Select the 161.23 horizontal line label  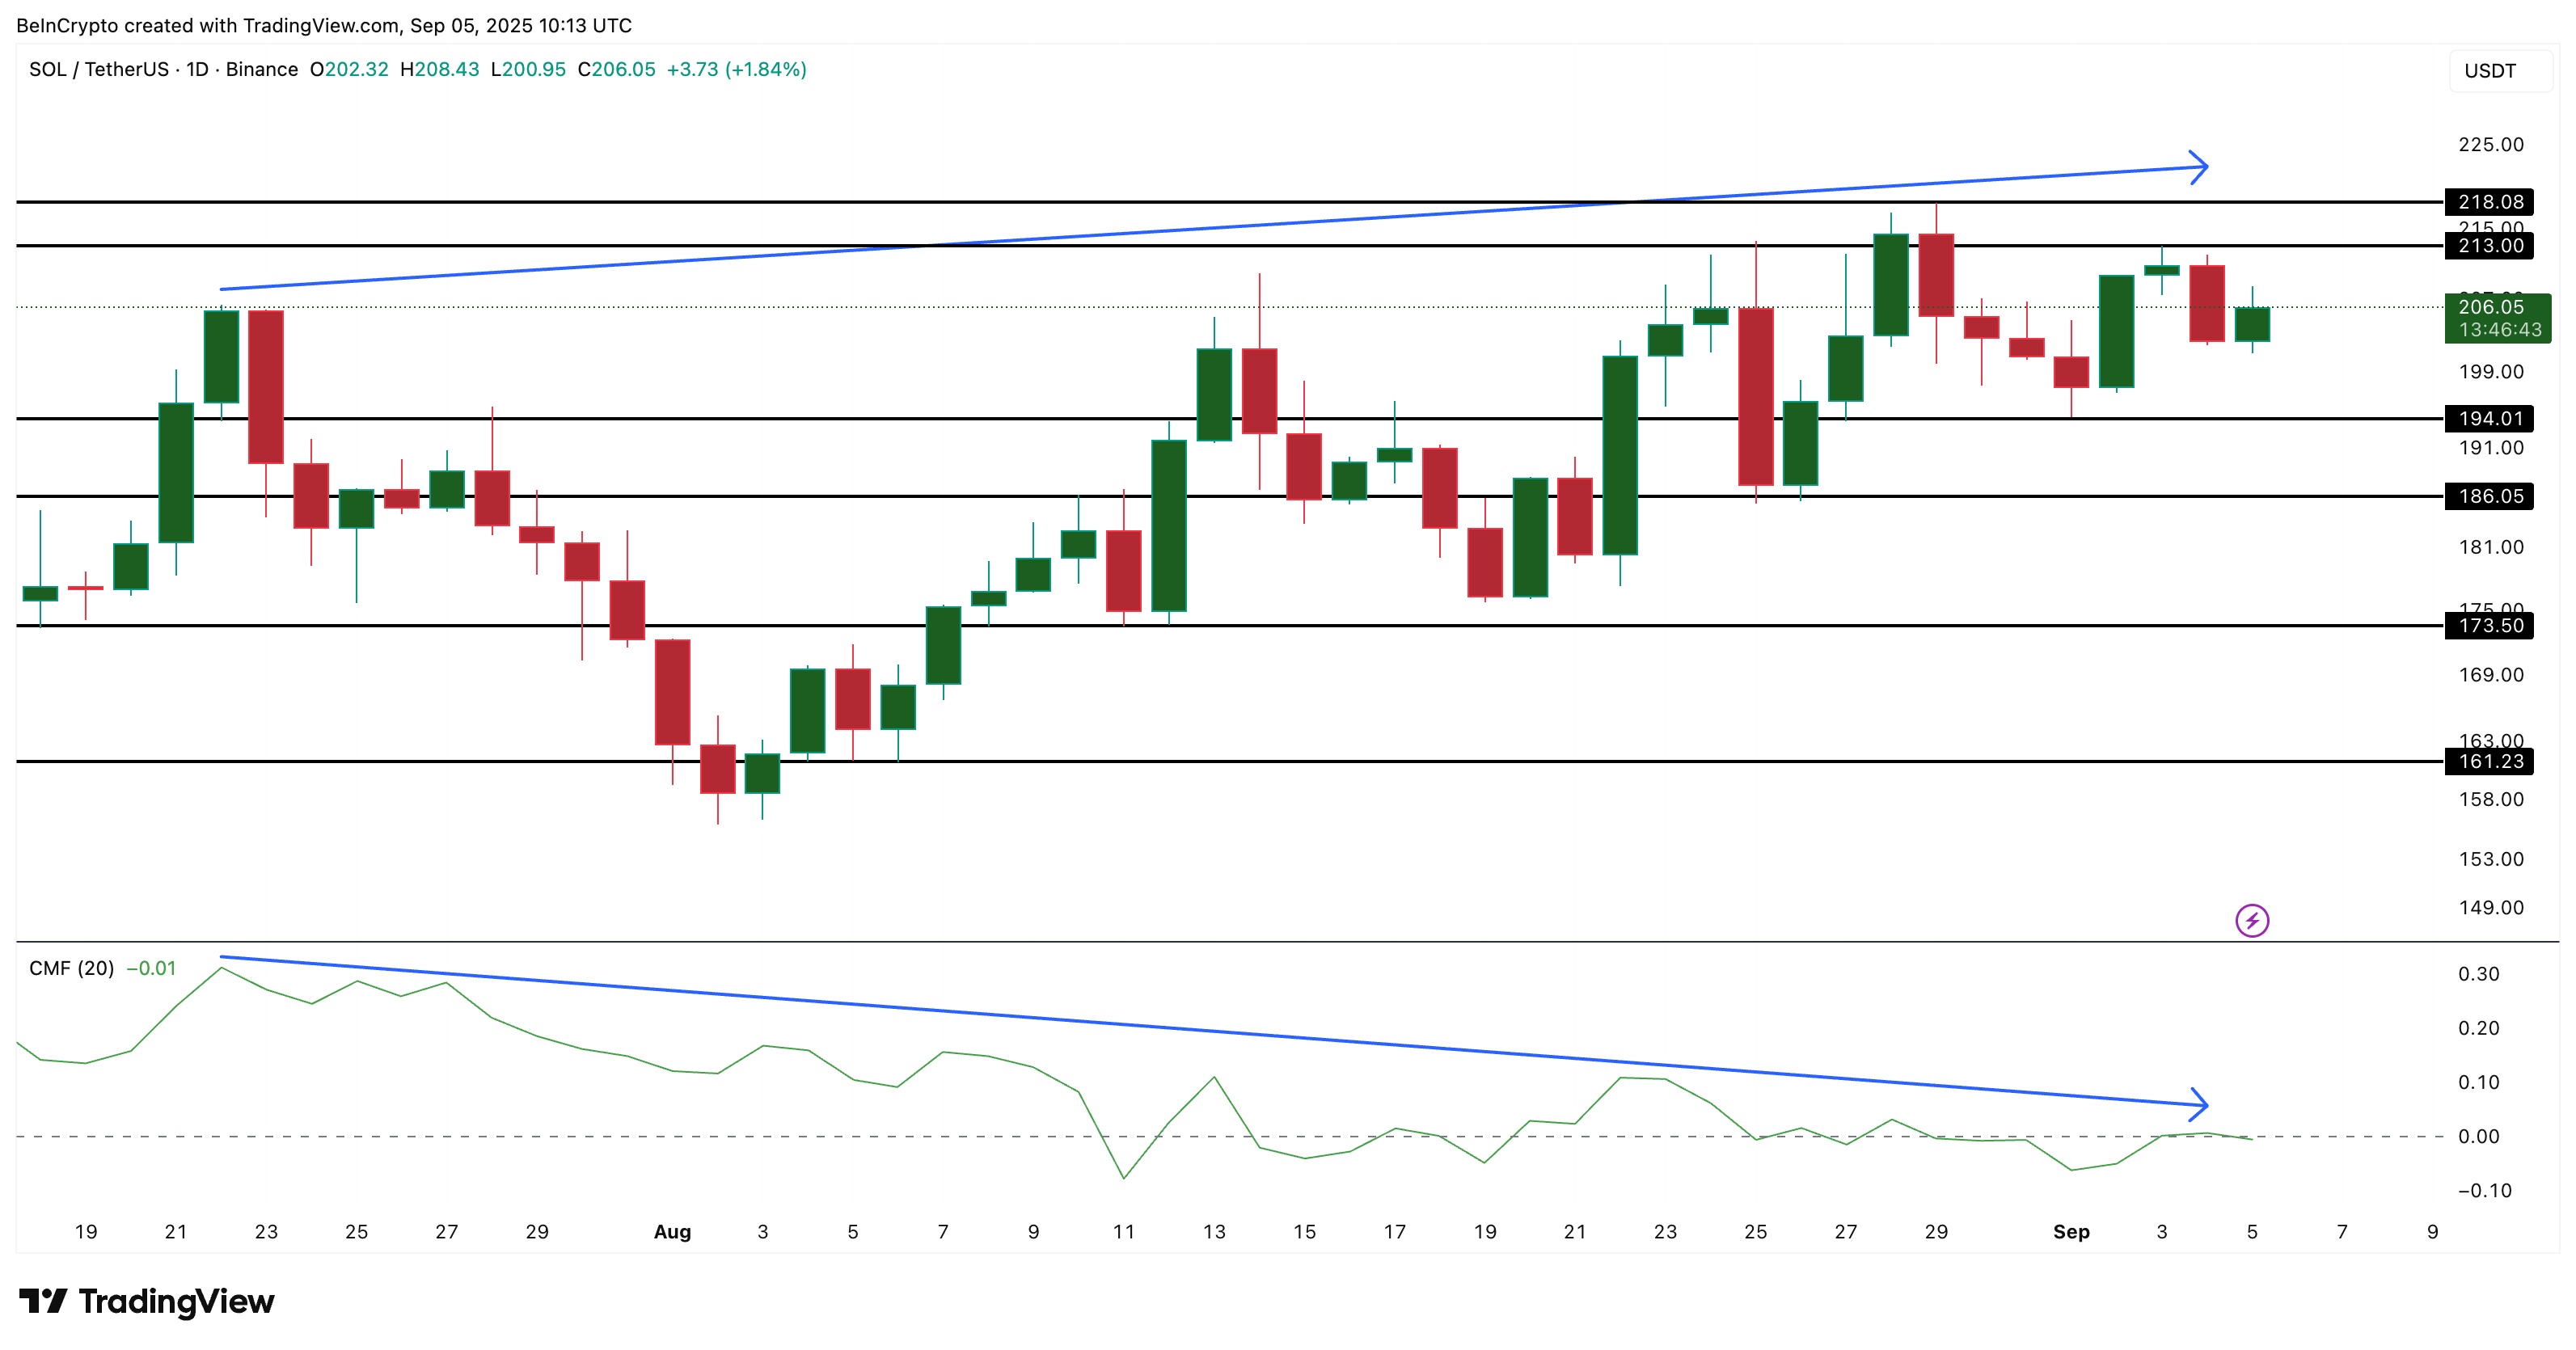[2489, 762]
